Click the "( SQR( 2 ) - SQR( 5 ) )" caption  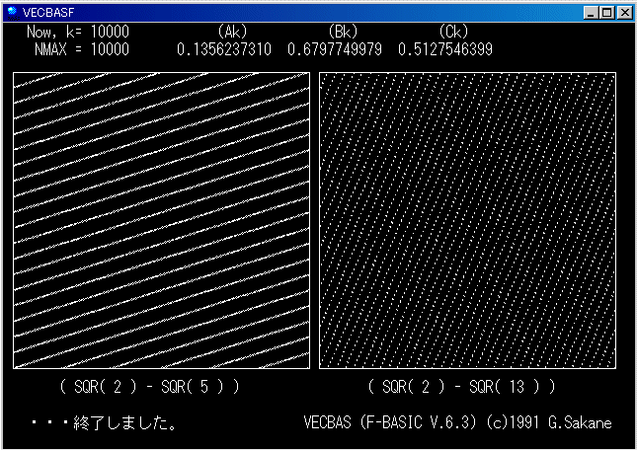point(149,386)
